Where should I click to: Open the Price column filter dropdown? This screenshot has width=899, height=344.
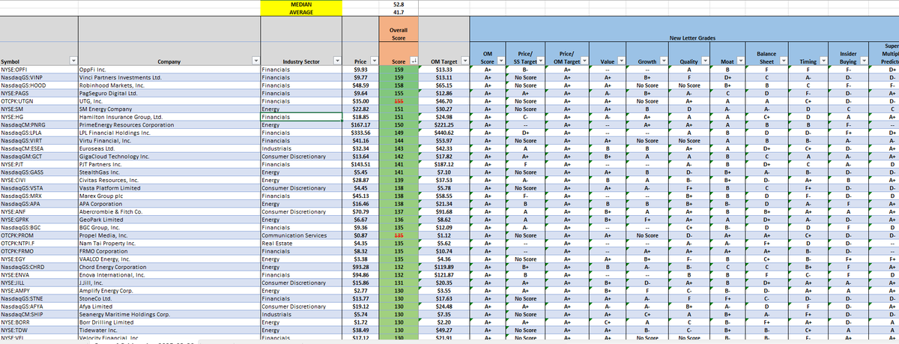click(x=373, y=61)
